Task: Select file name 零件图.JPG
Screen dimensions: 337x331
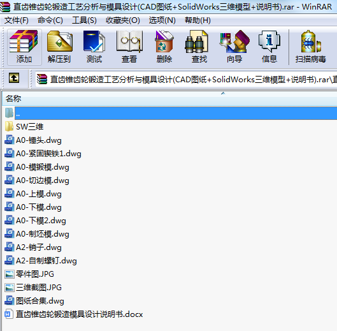Action: pyautogui.click(x=35, y=274)
